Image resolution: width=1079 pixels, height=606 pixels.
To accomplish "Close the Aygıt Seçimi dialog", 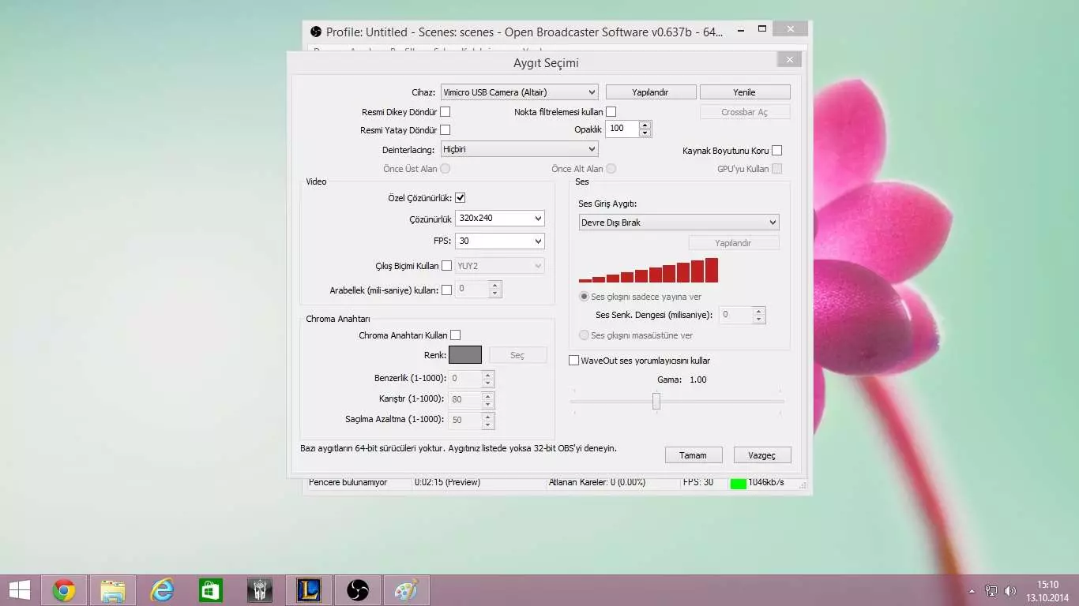I will tap(789, 59).
